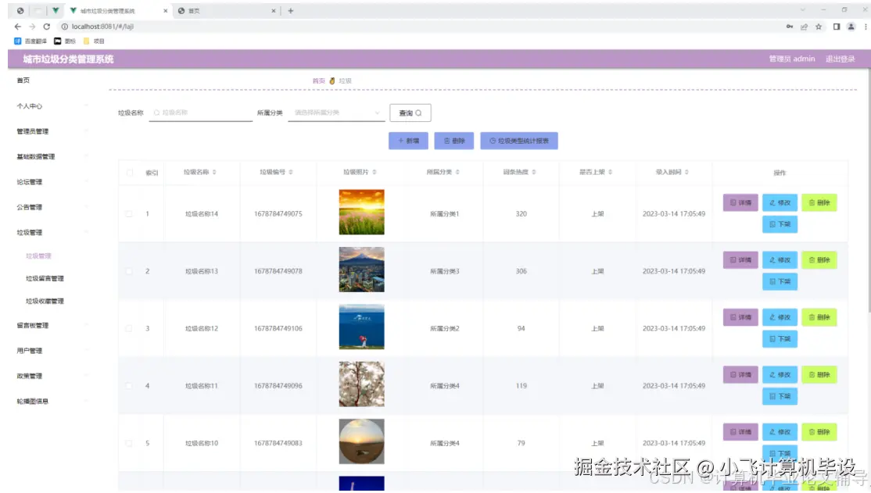Image resolution: width=871 pixels, height=493 pixels.
Task: Click the page vertical scrollbar
Action: pyautogui.click(x=868, y=191)
